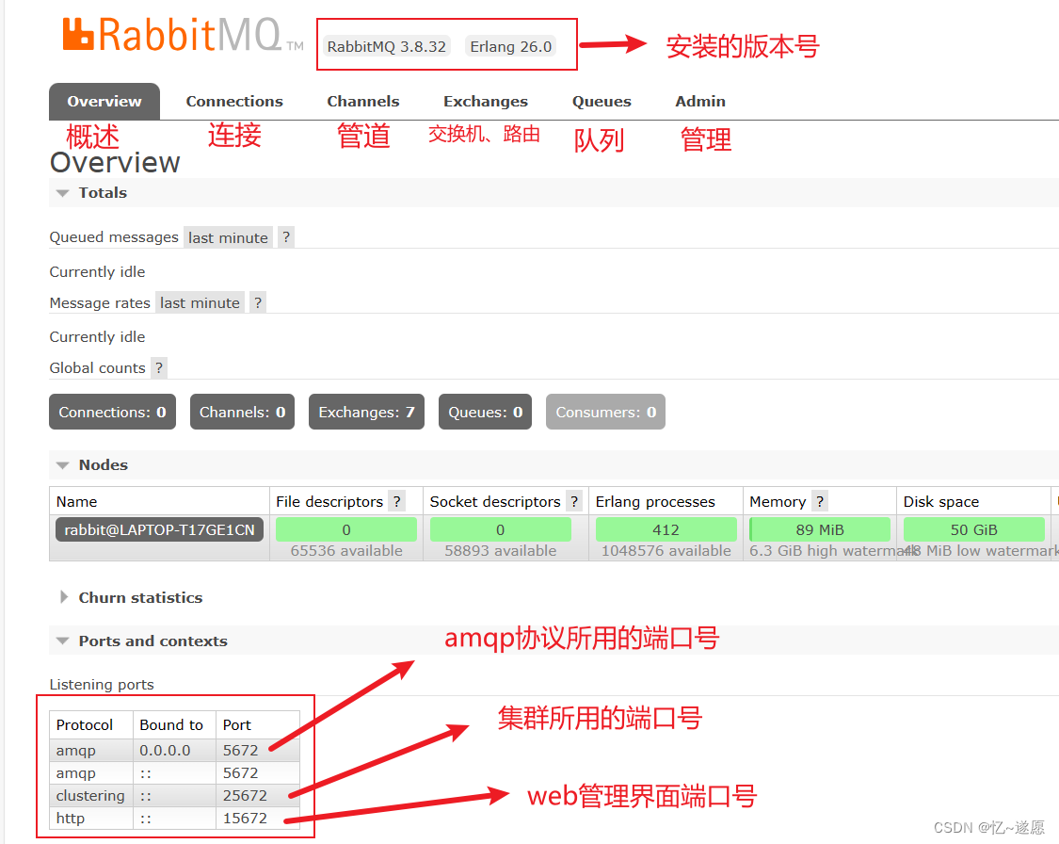Click the File descriptors value 0 bar
Image resolution: width=1059 pixels, height=844 pixels.
[x=346, y=529]
